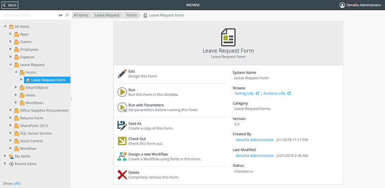Expand the Leave Request Form tree node

tap(21, 80)
